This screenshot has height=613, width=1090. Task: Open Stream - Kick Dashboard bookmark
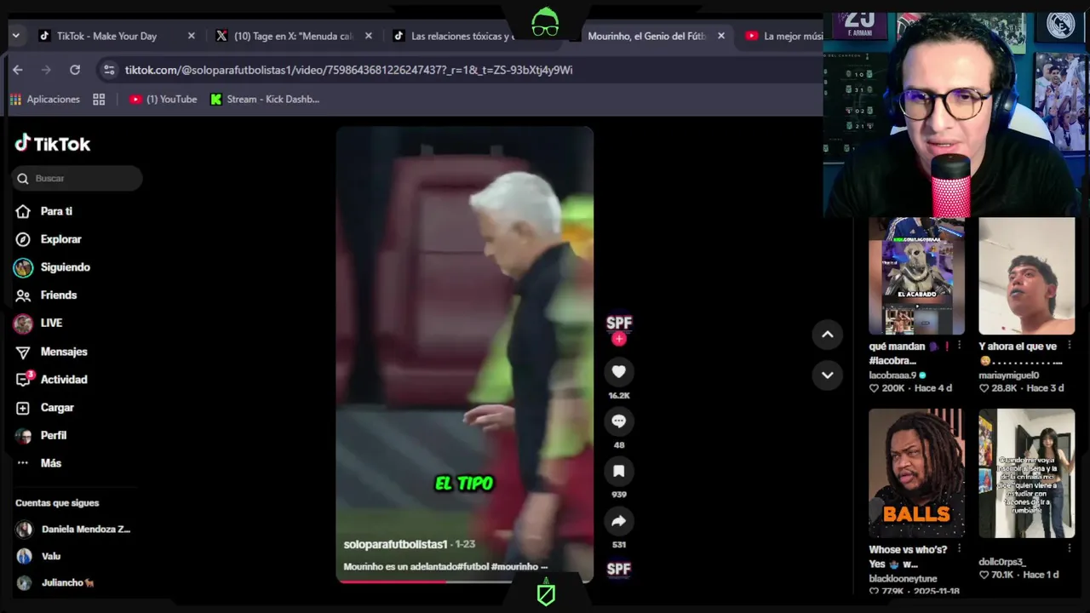tap(265, 100)
